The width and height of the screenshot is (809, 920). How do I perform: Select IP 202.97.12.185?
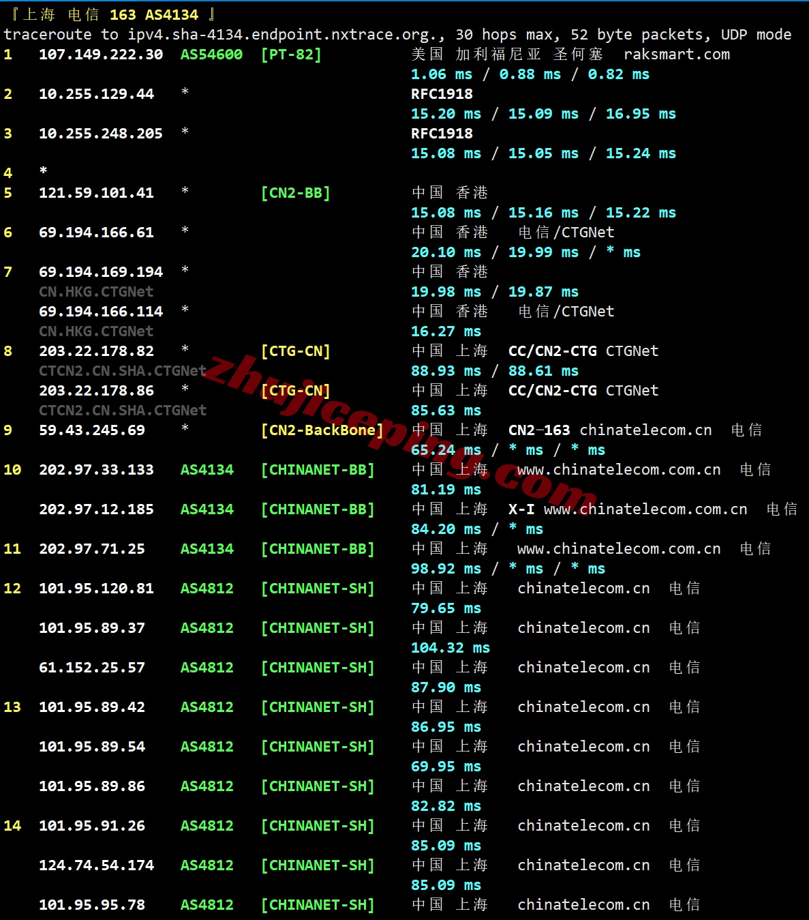[96, 509]
